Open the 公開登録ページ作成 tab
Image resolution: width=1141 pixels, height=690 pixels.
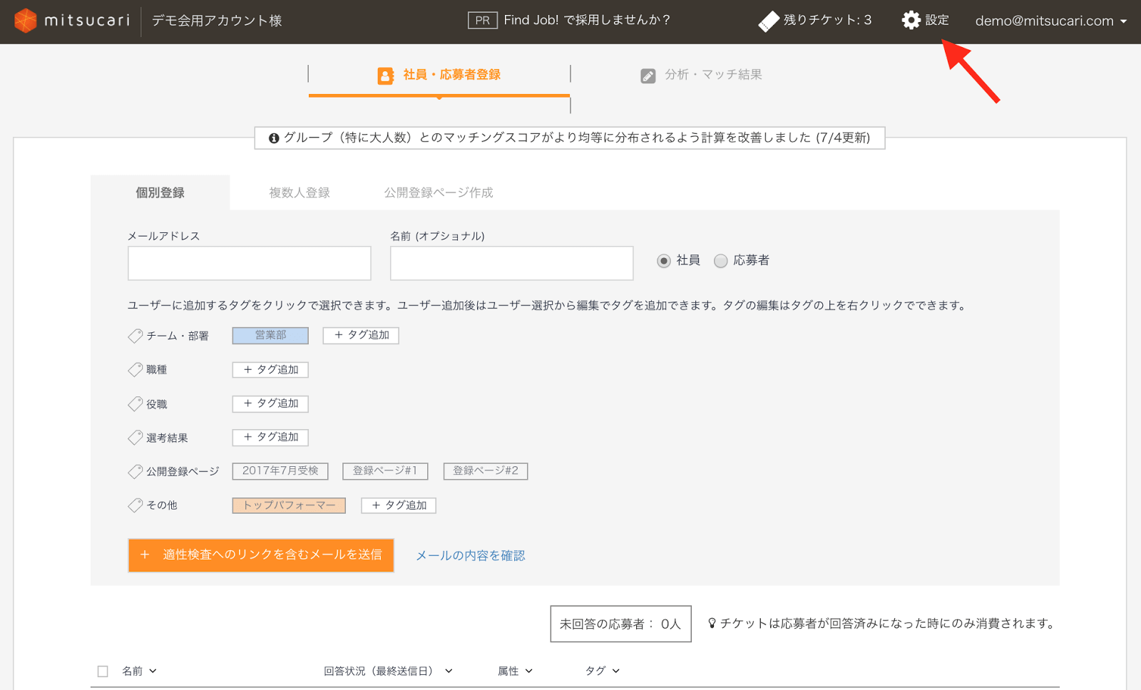tap(439, 192)
